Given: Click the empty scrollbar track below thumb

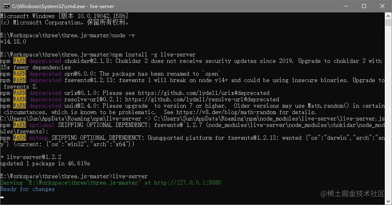Looking at the screenshot, I should [x=388, y=112].
